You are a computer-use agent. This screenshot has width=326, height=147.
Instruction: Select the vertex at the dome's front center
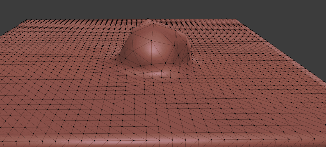click(x=151, y=41)
